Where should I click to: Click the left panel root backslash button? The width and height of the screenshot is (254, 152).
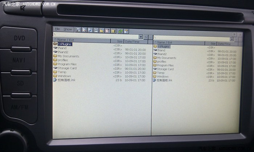pyautogui.click(x=146, y=37)
